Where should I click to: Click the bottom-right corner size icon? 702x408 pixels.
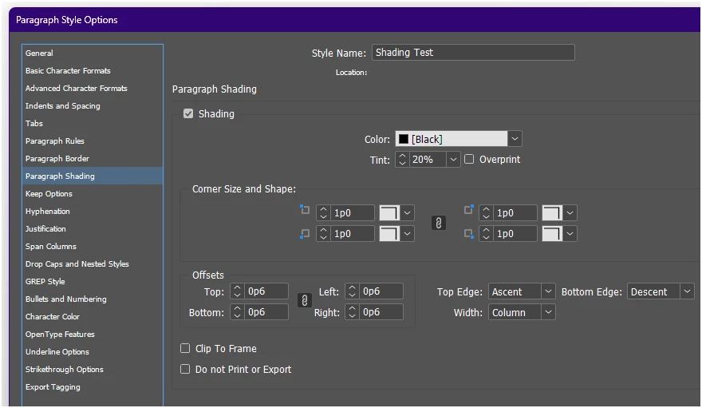(469, 234)
